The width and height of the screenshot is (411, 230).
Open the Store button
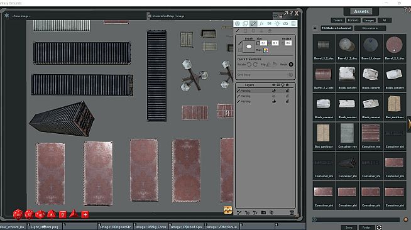349,227
